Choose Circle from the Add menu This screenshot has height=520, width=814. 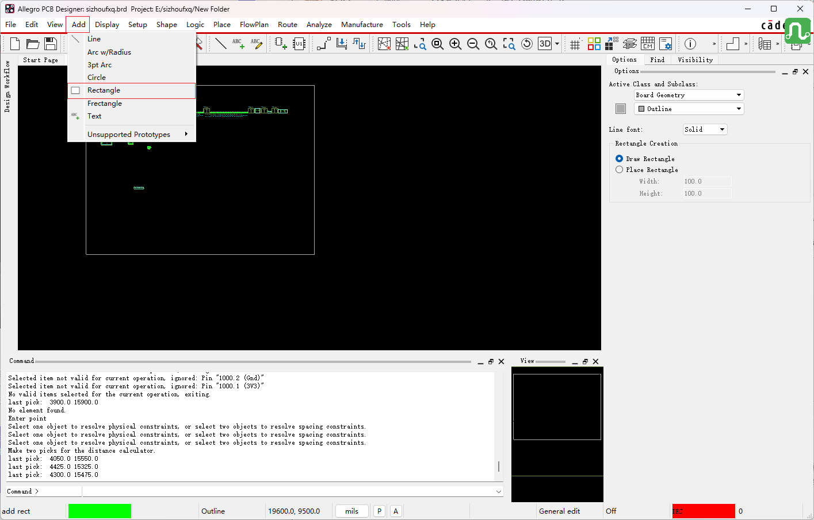tap(132, 78)
